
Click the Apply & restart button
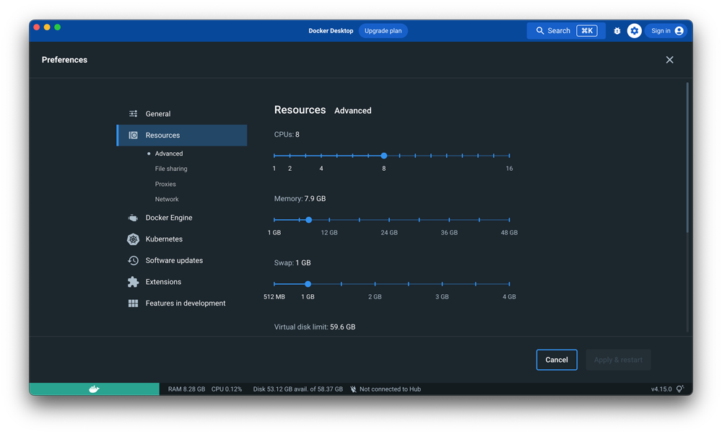pyautogui.click(x=618, y=360)
